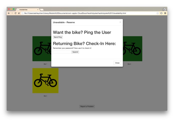Click the 'Bike 5' label

(x=45, y=96)
